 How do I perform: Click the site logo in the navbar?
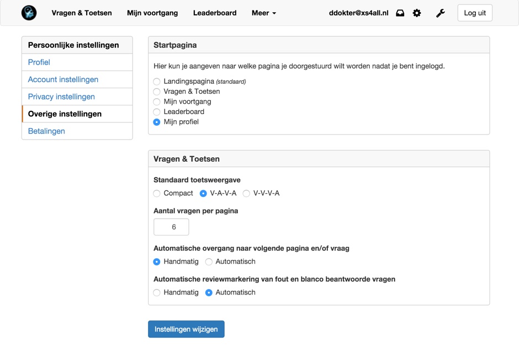click(29, 13)
